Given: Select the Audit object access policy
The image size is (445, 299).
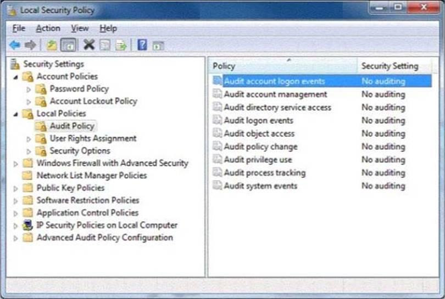Looking at the screenshot, I should (x=259, y=133).
